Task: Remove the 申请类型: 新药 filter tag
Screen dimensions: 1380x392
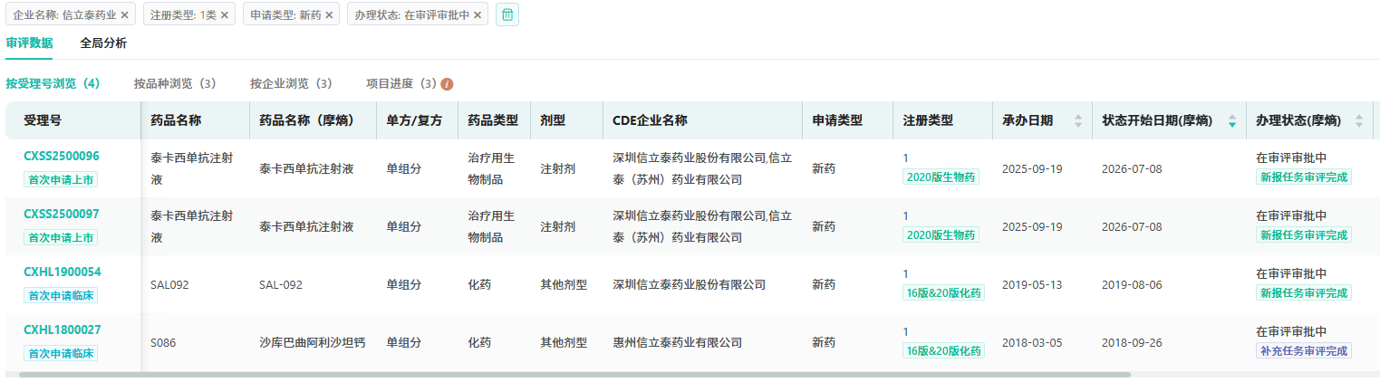Action: click(329, 15)
